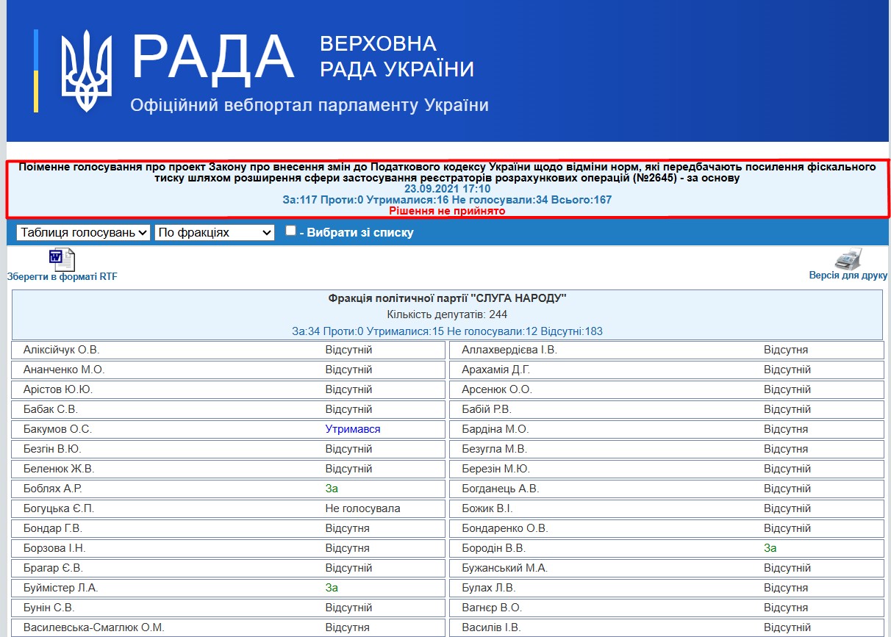Tick the 'Вибрати зі списку' checkbox
The width and height of the screenshot is (891, 637).
(290, 231)
